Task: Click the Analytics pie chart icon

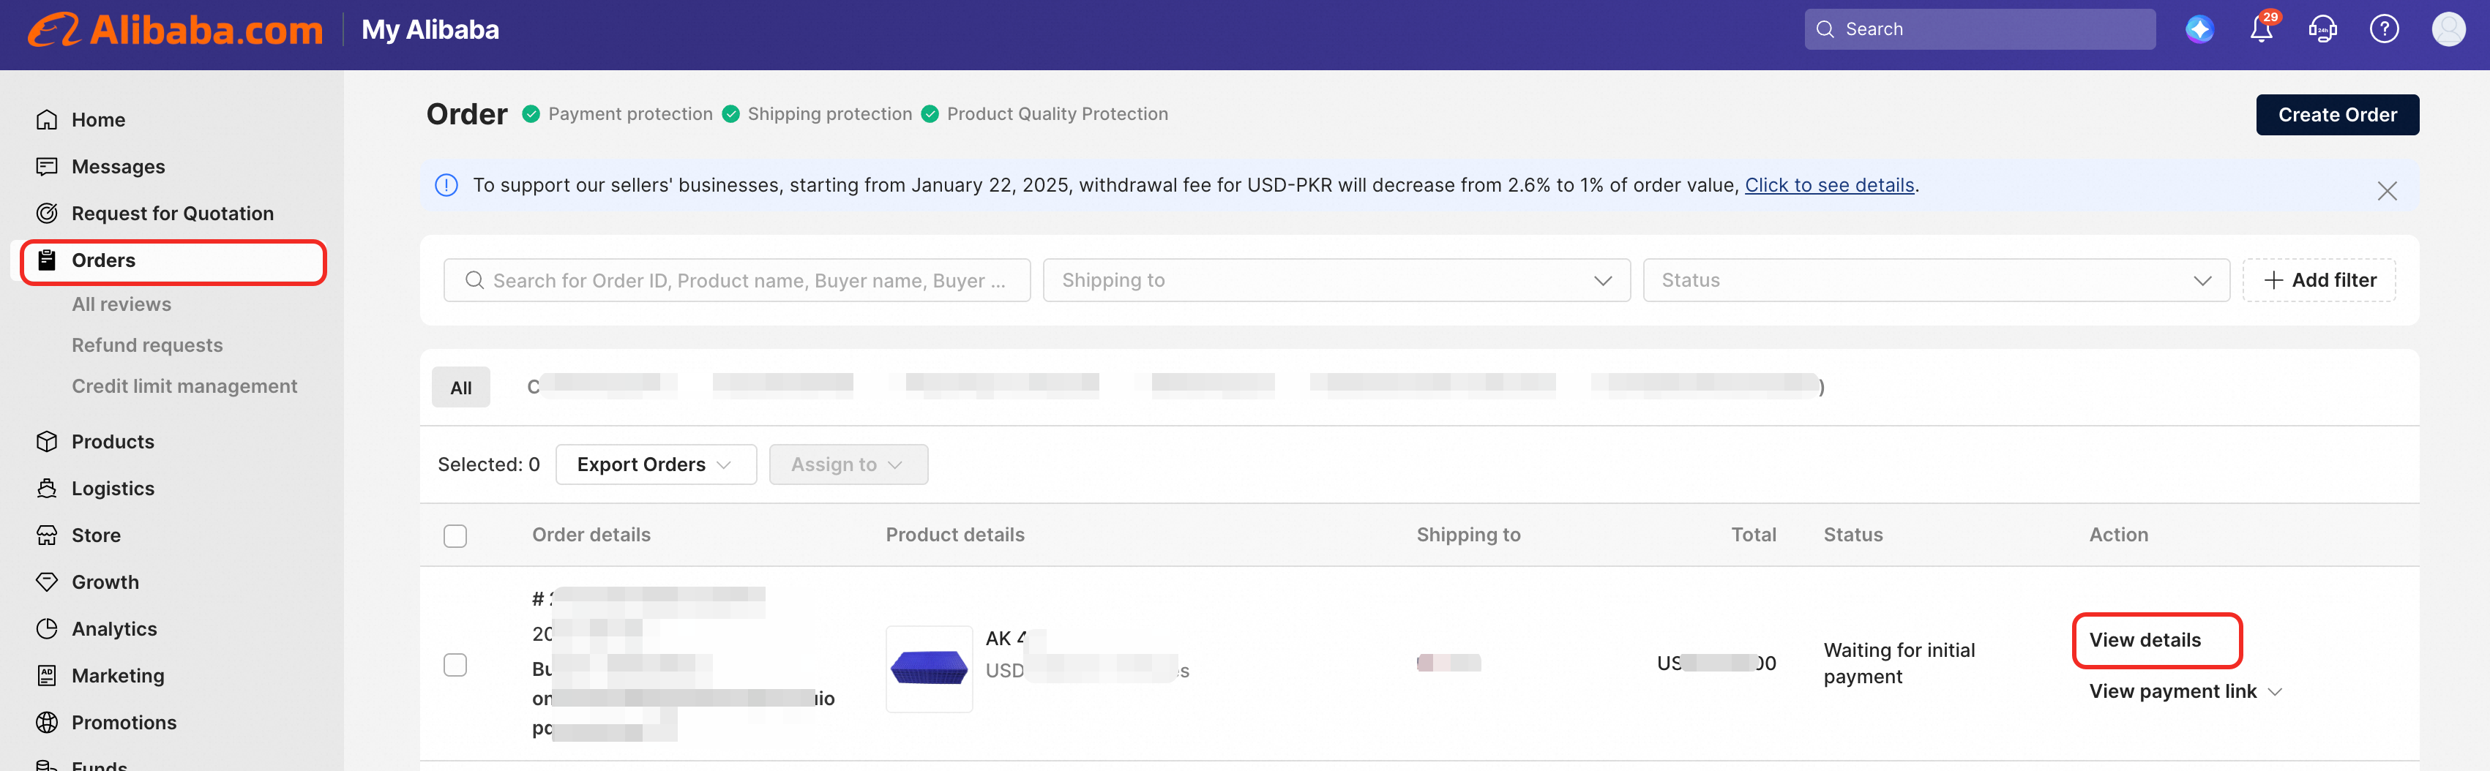Action: click(x=46, y=629)
